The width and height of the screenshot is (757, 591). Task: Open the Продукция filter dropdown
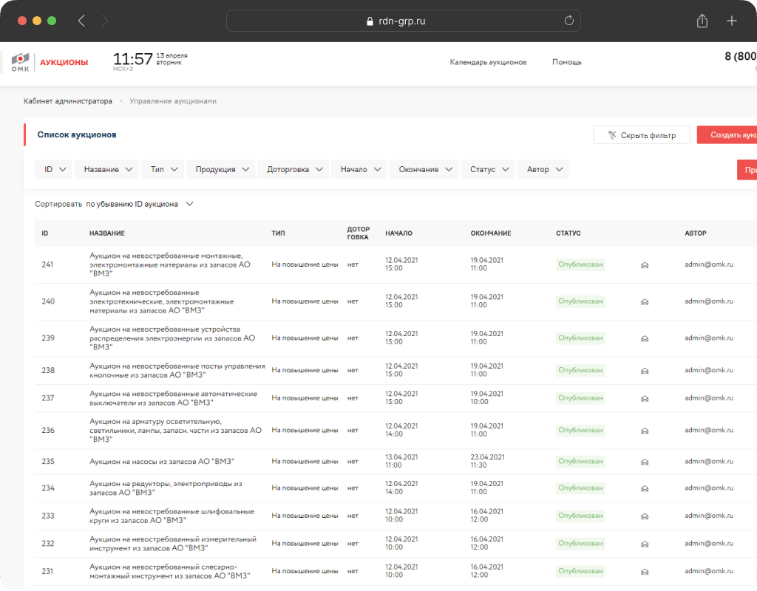point(220,169)
